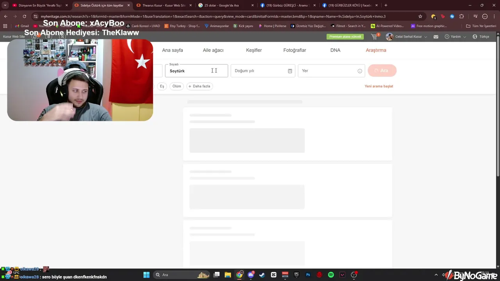Add the Eş spouse filter chip

coord(162,86)
